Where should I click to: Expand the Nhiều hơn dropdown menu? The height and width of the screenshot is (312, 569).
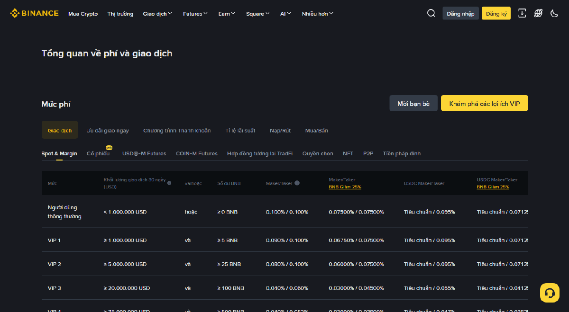coord(318,14)
